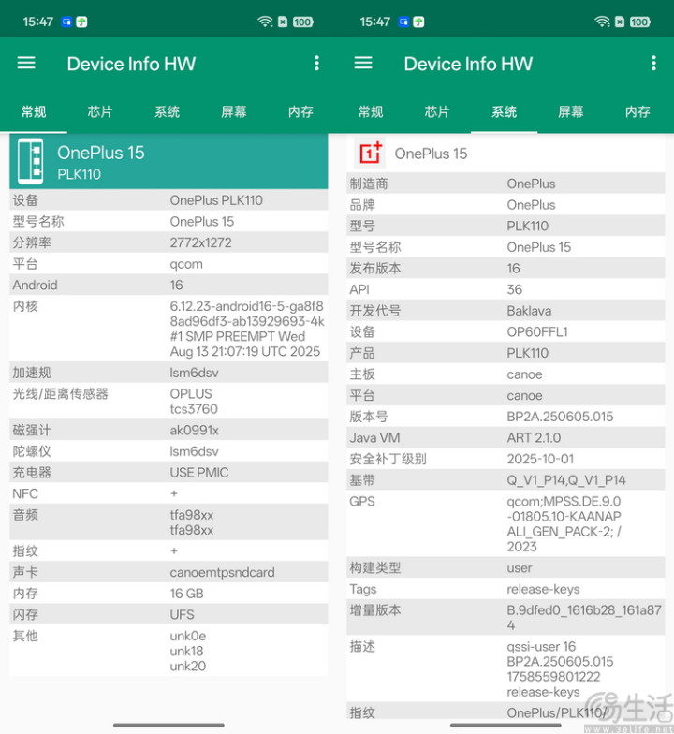Select 常规 tab on left screen
674x734 pixels.
[x=34, y=111]
